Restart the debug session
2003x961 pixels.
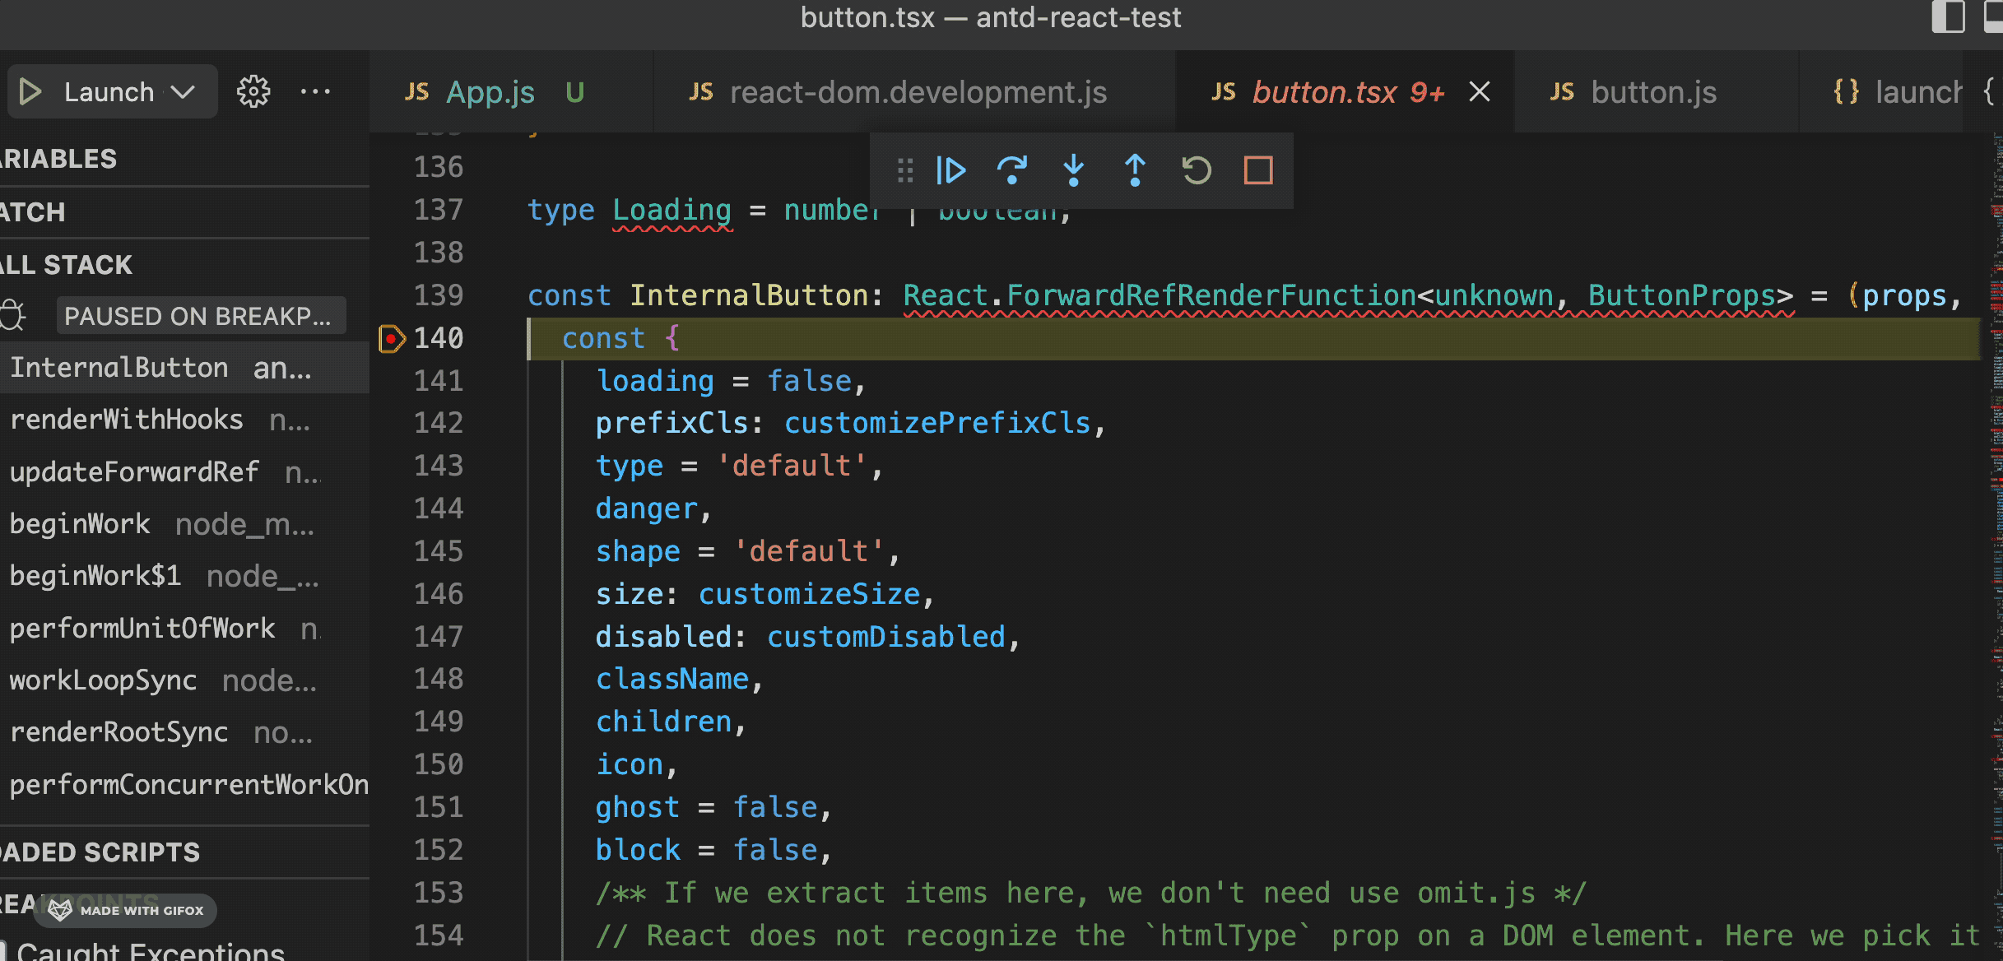[1197, 170]
